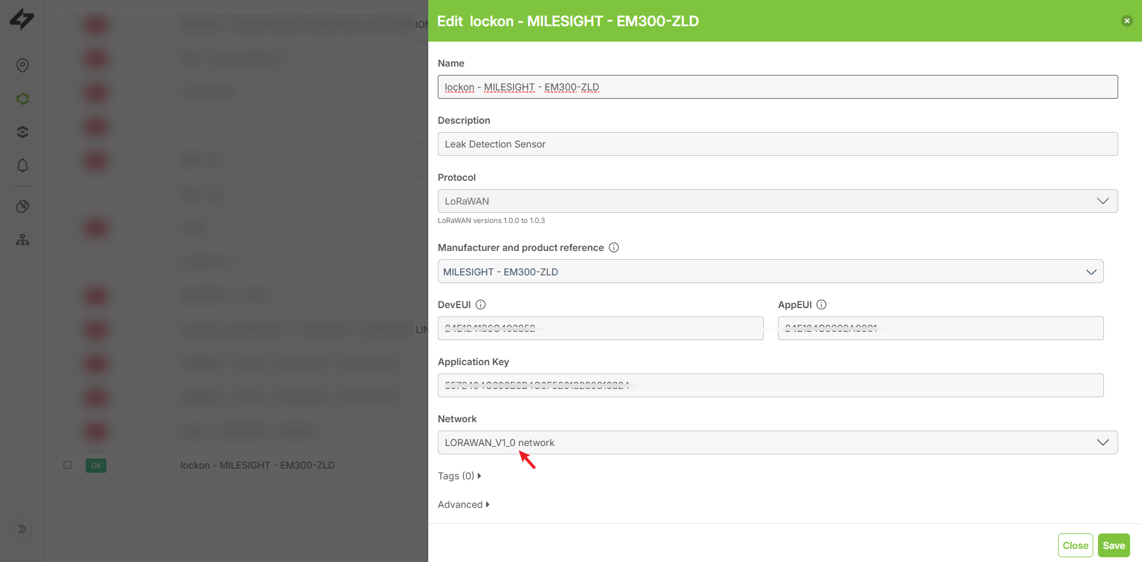The image size is (1142, 562).
Task: Click the Close button
Action: 1075,545
